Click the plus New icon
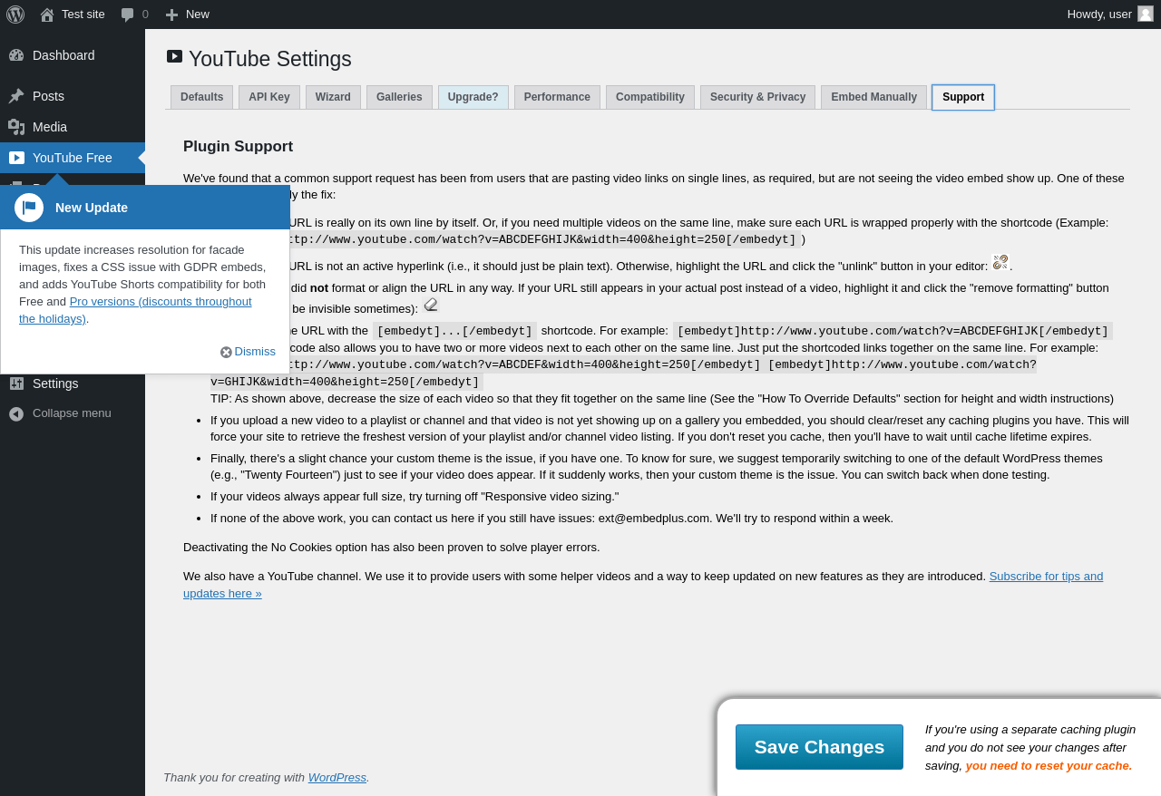 coord(171,15)
